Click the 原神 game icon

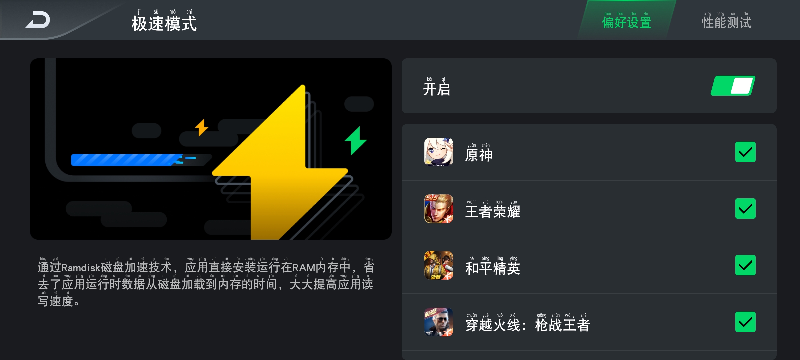point(438,152)
